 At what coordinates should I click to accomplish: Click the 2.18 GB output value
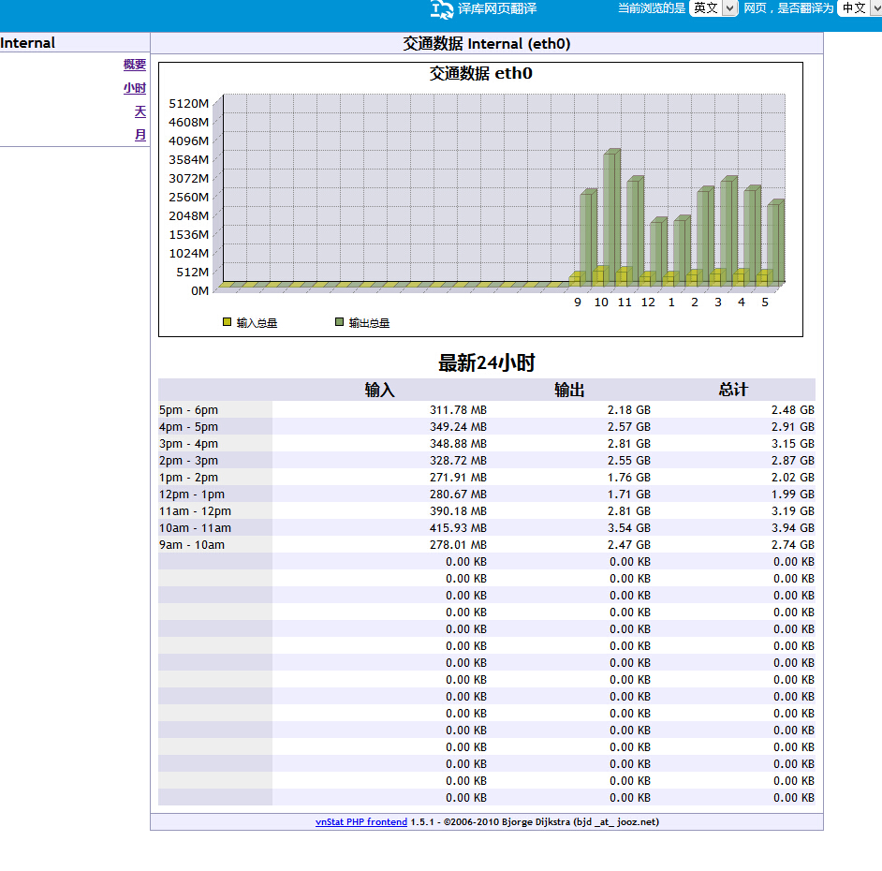pos(629,409)
